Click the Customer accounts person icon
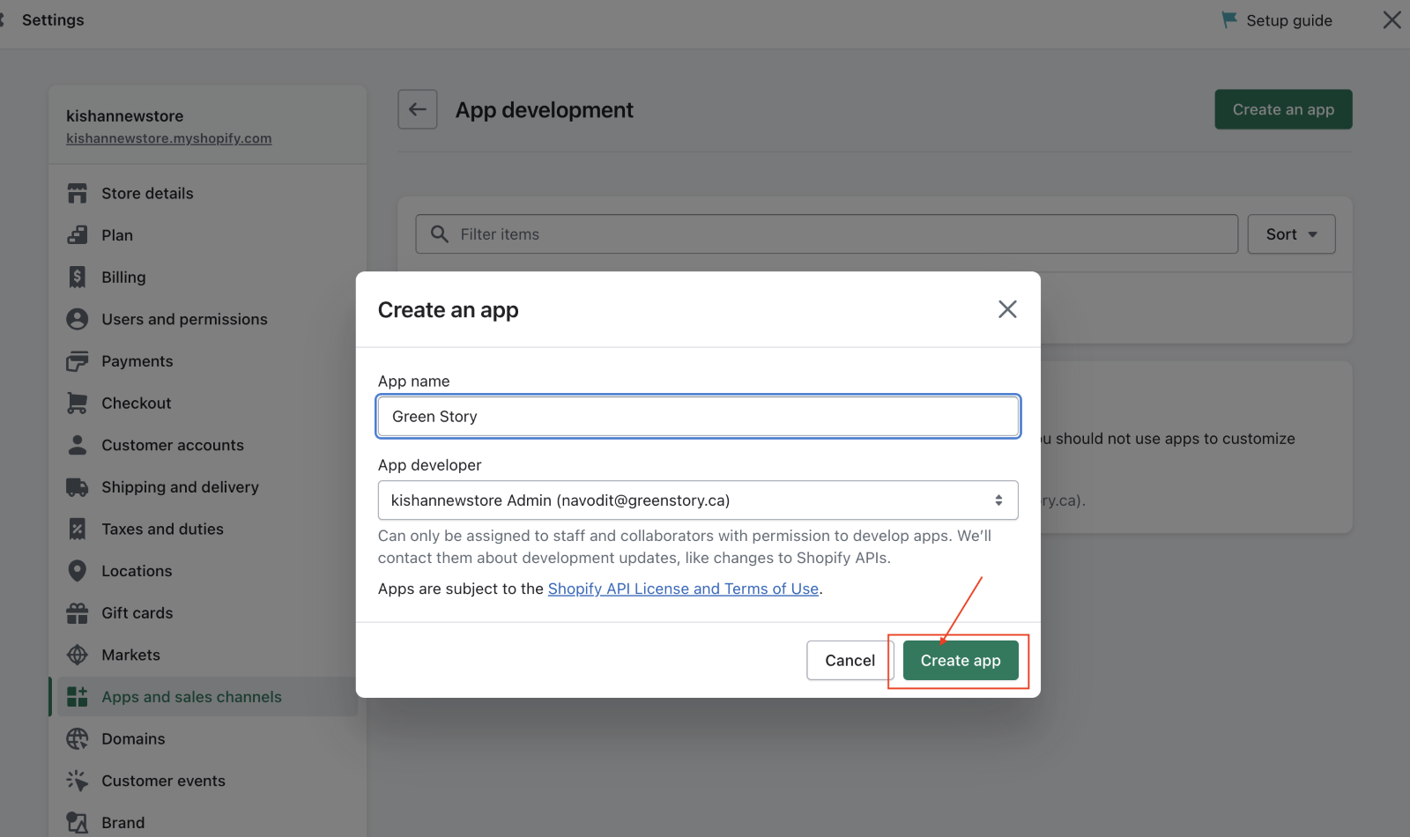Viewport: 1410px width, 837px height. (78, 445)
